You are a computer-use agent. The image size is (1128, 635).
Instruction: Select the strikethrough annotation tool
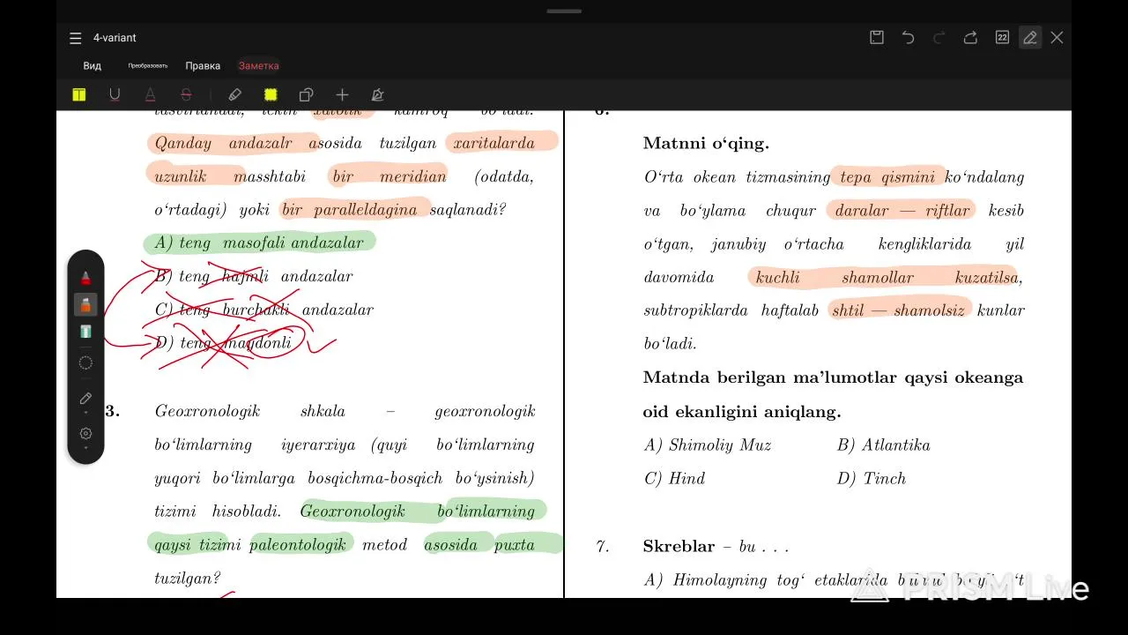tap(186, 94)
